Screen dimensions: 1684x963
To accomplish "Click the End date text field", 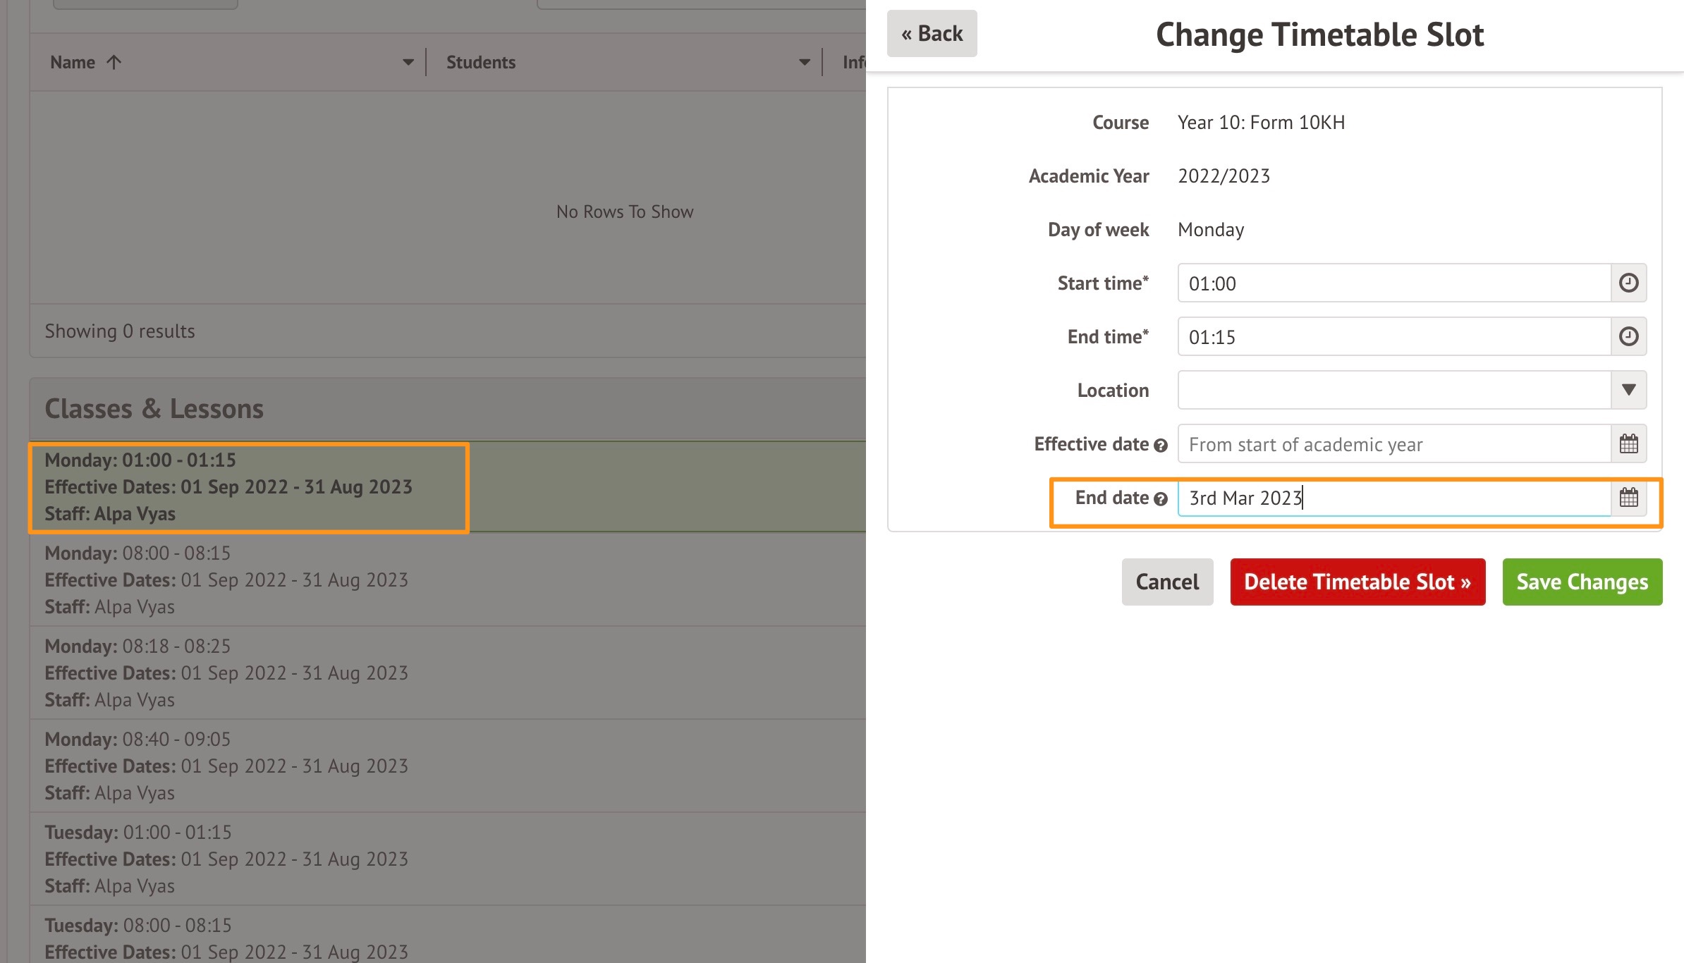I will (x=1393, y=498).
